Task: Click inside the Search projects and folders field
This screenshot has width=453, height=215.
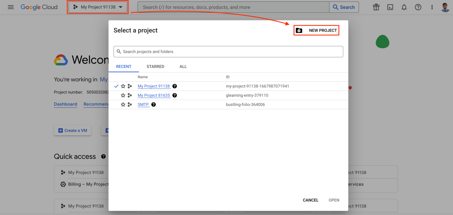Action: tap(228, 51)
